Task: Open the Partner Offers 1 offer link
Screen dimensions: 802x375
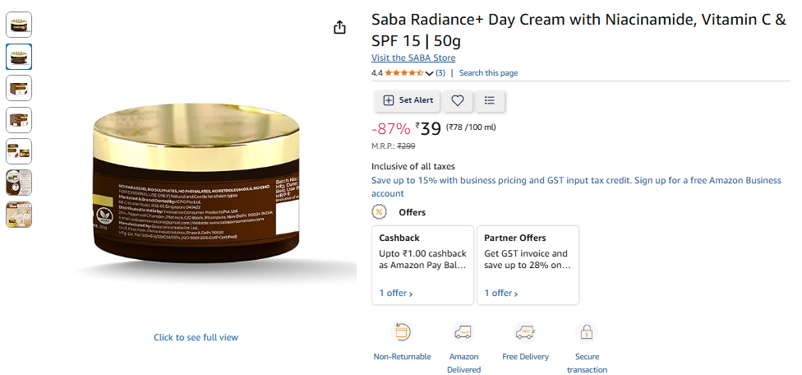Action: (x=501, y=293)
